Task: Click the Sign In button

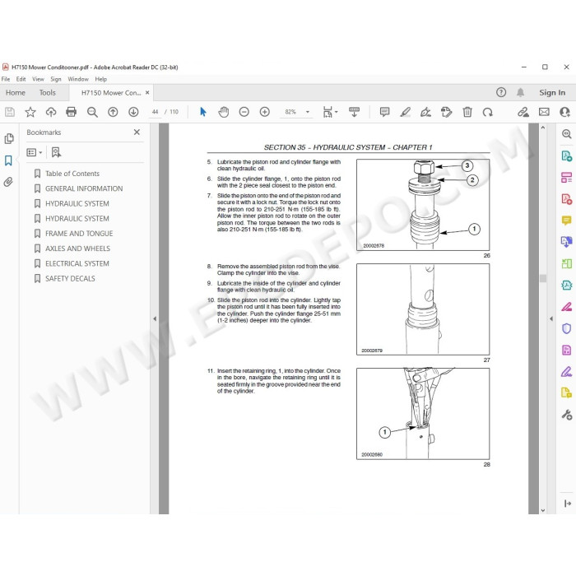Action: point(552,92)
